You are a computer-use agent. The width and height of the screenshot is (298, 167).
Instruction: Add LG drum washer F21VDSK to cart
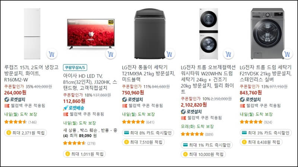(x=287, y=54)
